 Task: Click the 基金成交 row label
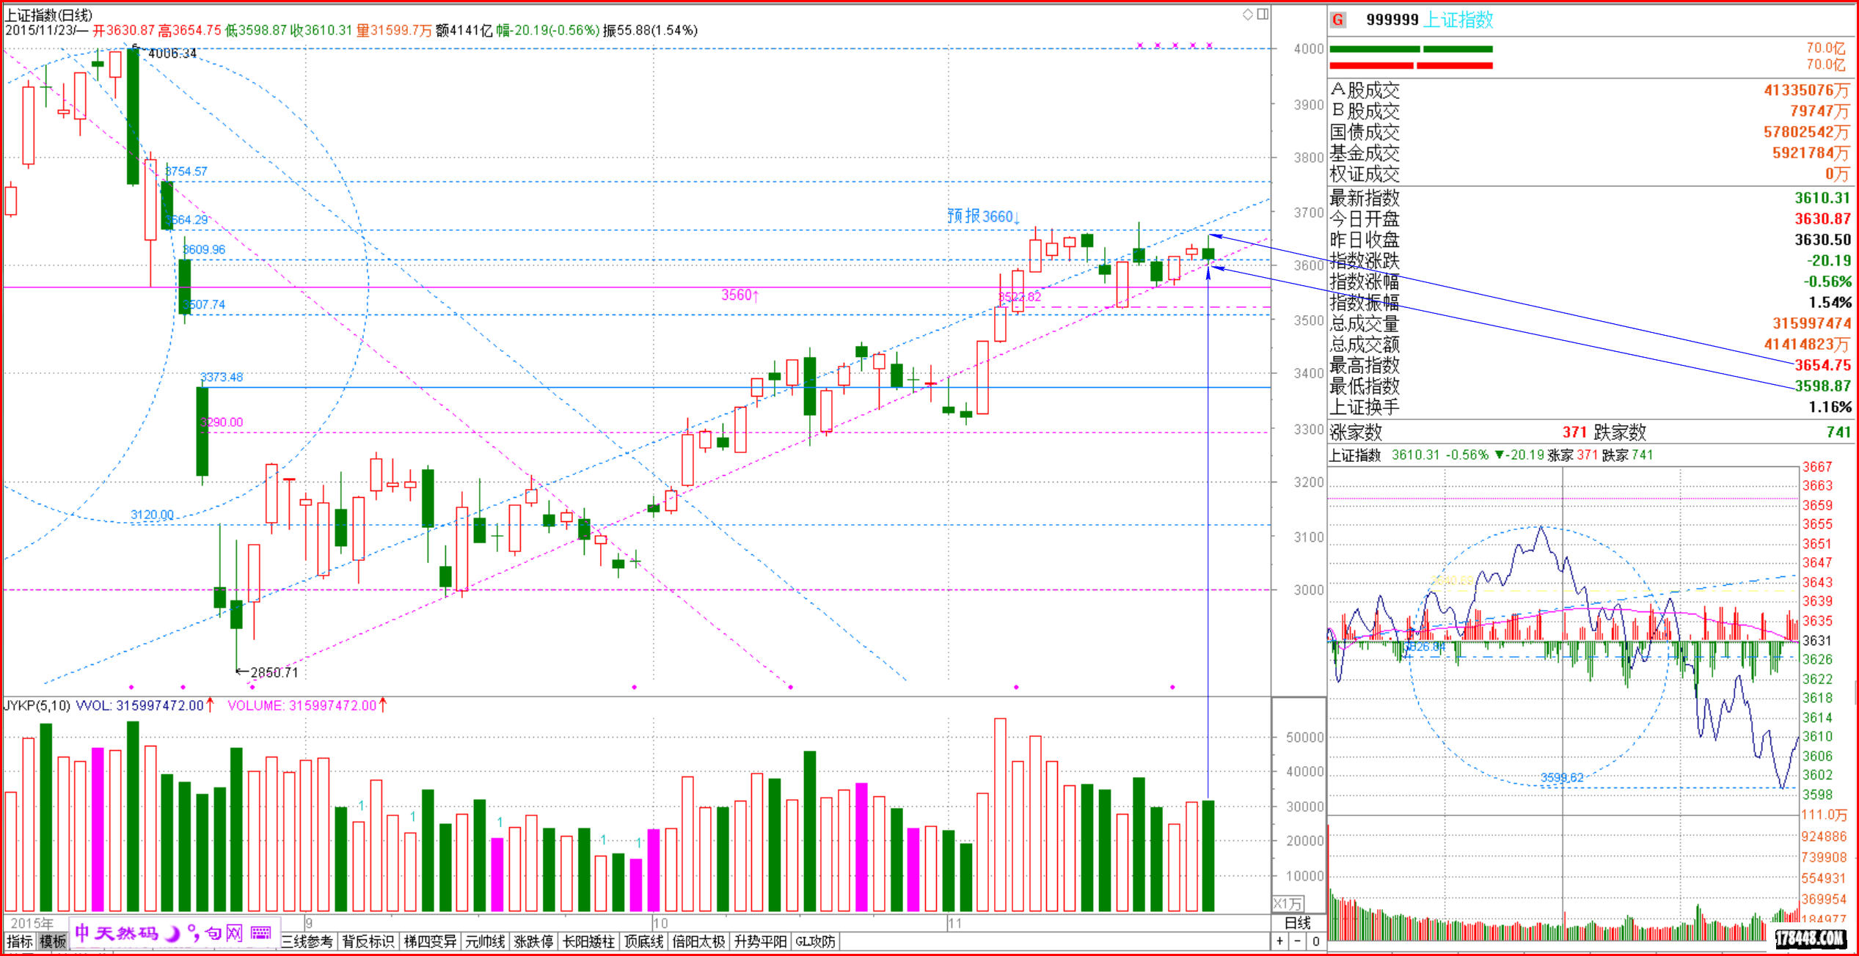1365,153
